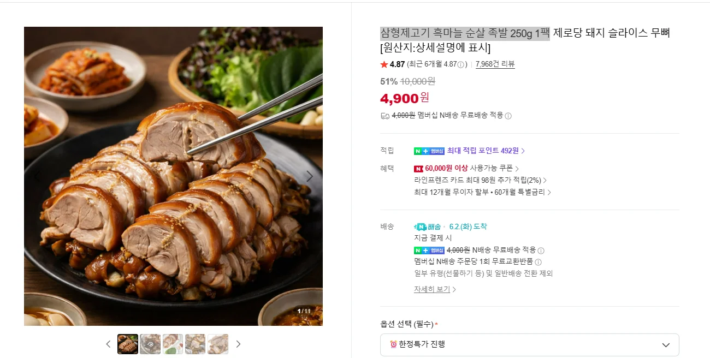Expand 라인프렌즈 카드 추가 적립 info
Screen dimensions: 710x358
pyautogui.click(x=481, y=180)
